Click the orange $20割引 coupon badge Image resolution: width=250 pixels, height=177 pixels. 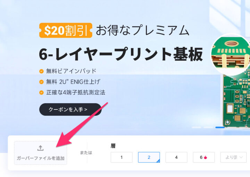(66, 30)
